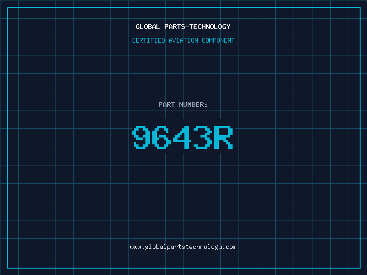
Task: Click the digit 9 in the part number
Action: point(142,137)
